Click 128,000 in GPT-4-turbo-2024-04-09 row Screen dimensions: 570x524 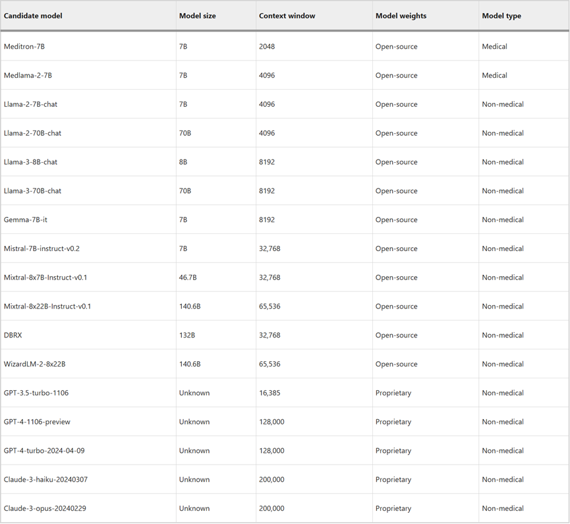(x=271, y=451)
